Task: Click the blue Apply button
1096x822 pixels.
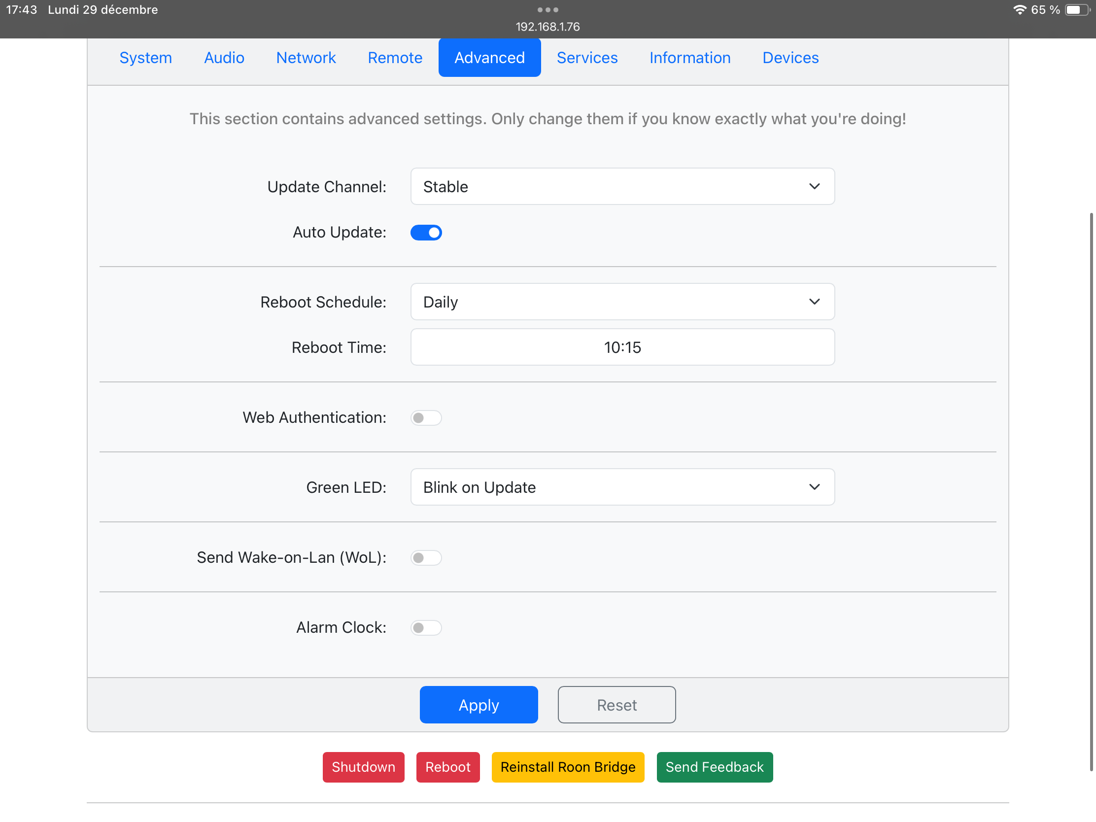Action: (x=478, y=705)
